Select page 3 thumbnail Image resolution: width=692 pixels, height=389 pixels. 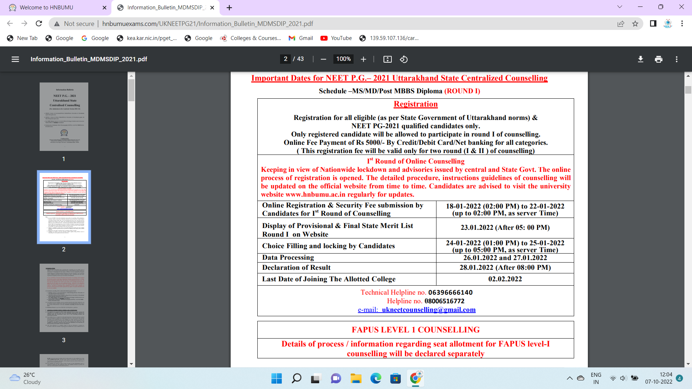(x=64, y=298)
